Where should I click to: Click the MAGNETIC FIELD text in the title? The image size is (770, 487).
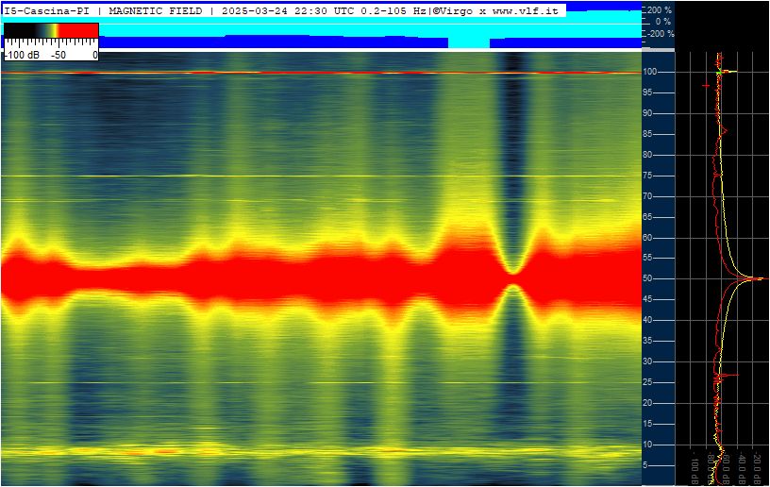tap(156, 10)
